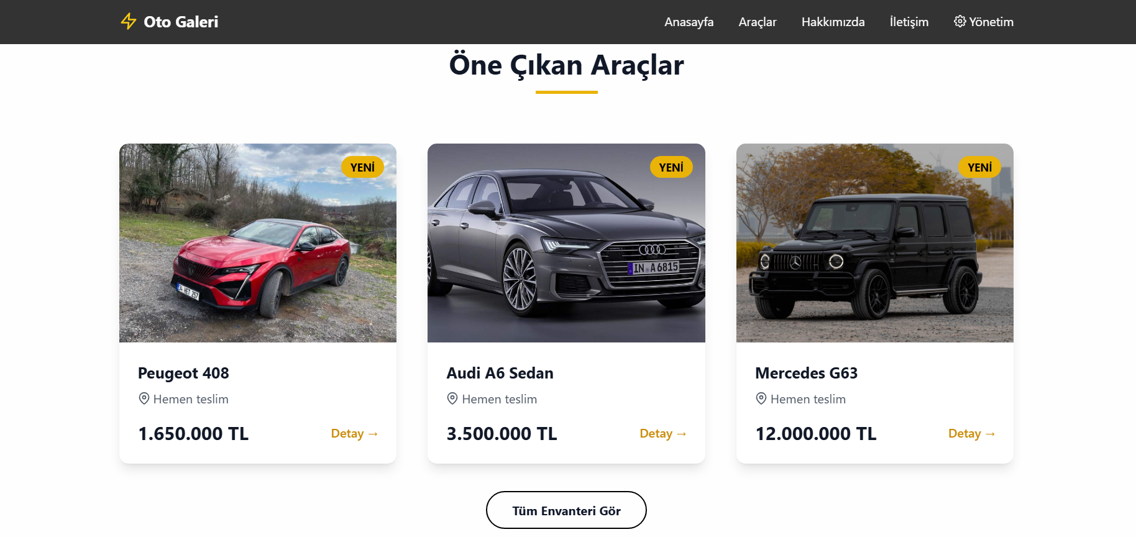Viewport: 1136px width, 537px height.
Task: Click the gray Audi A6 photo
Action: pyautogui.click(x=566, y=243)
